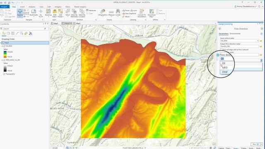Switch to the Insert ribbon tab

tap(22, 7)
